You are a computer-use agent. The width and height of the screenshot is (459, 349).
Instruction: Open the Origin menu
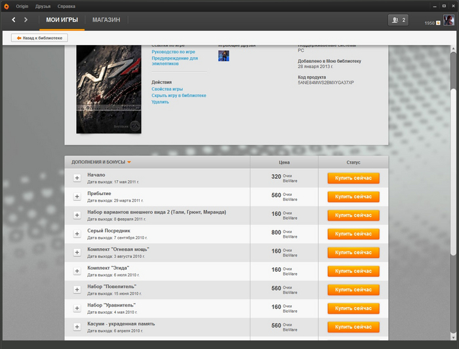click(x=22, y=6)
